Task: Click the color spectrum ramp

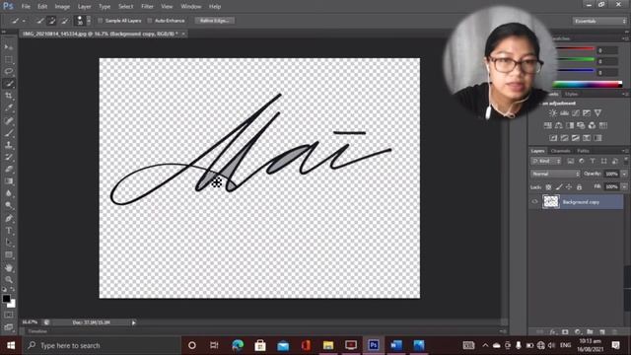Action: click(x=588, y=84)
